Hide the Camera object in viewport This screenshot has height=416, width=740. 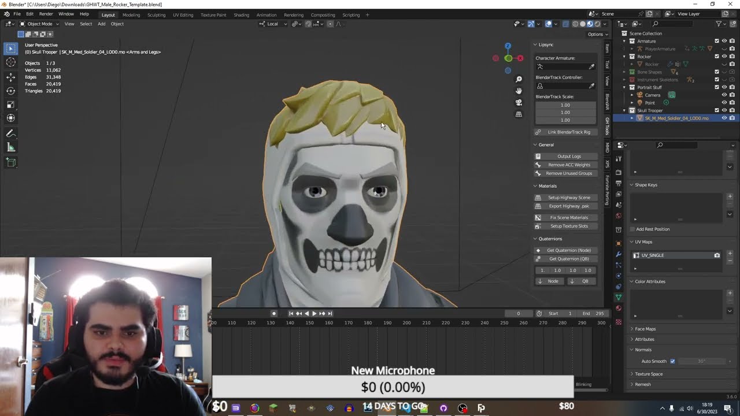pos(724,95)
